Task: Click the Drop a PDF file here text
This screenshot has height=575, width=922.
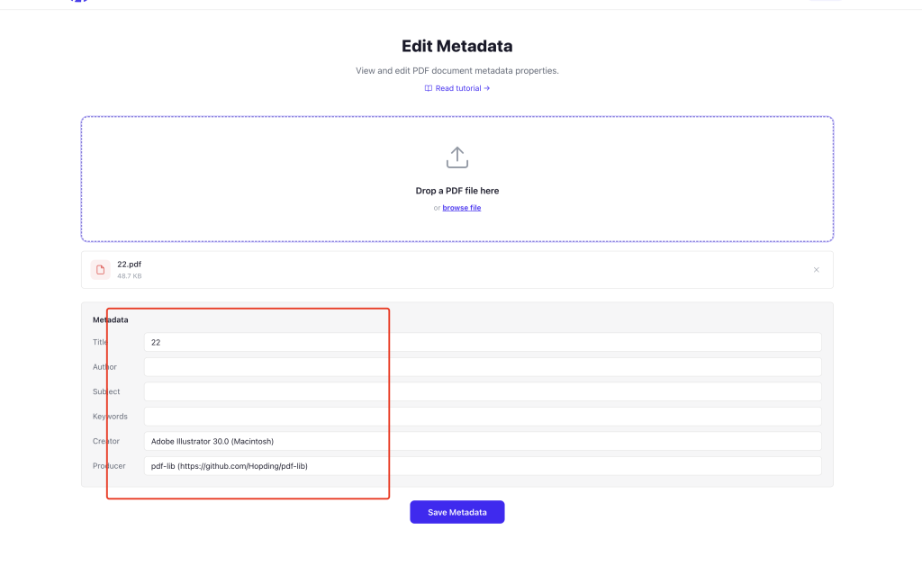Action: pos(456,191)
